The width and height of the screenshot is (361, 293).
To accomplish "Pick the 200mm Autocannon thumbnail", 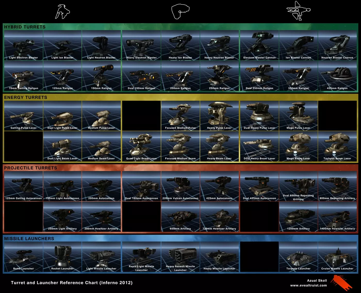I will click(101, 186).
